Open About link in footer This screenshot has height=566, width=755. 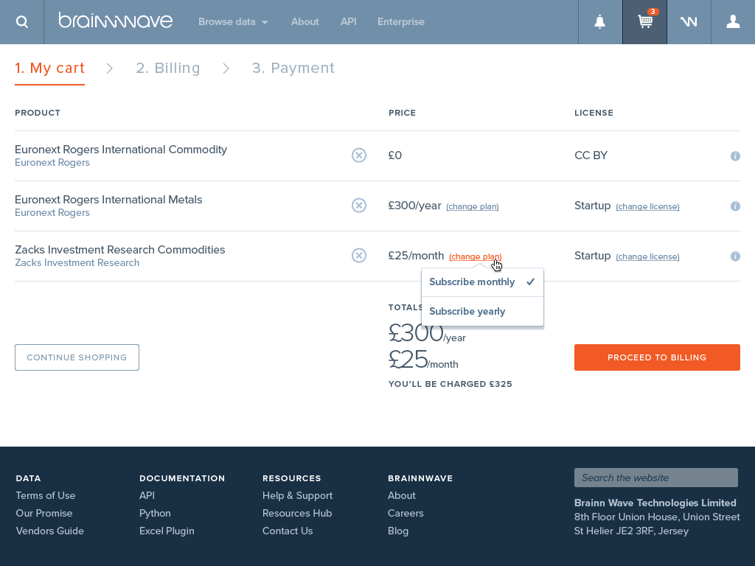click(402, 496)
